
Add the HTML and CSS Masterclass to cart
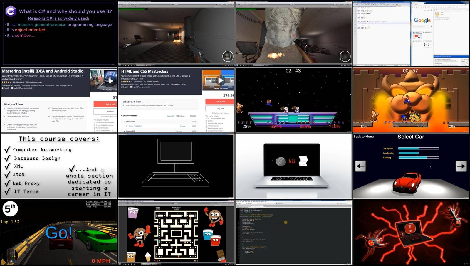pyautogui.click(x=220, y=102)
